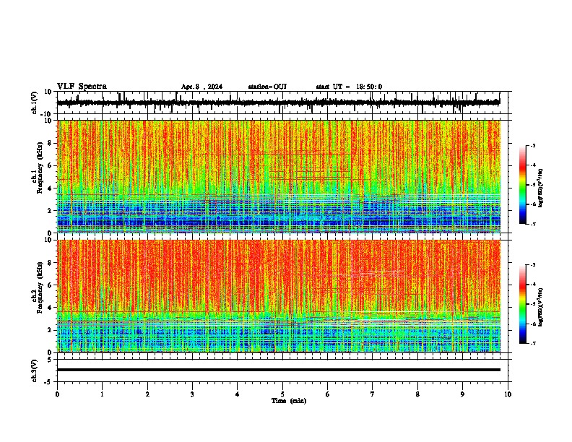
Task: Select the "start UT = 18:50:0" text
Action: [349, 87]
